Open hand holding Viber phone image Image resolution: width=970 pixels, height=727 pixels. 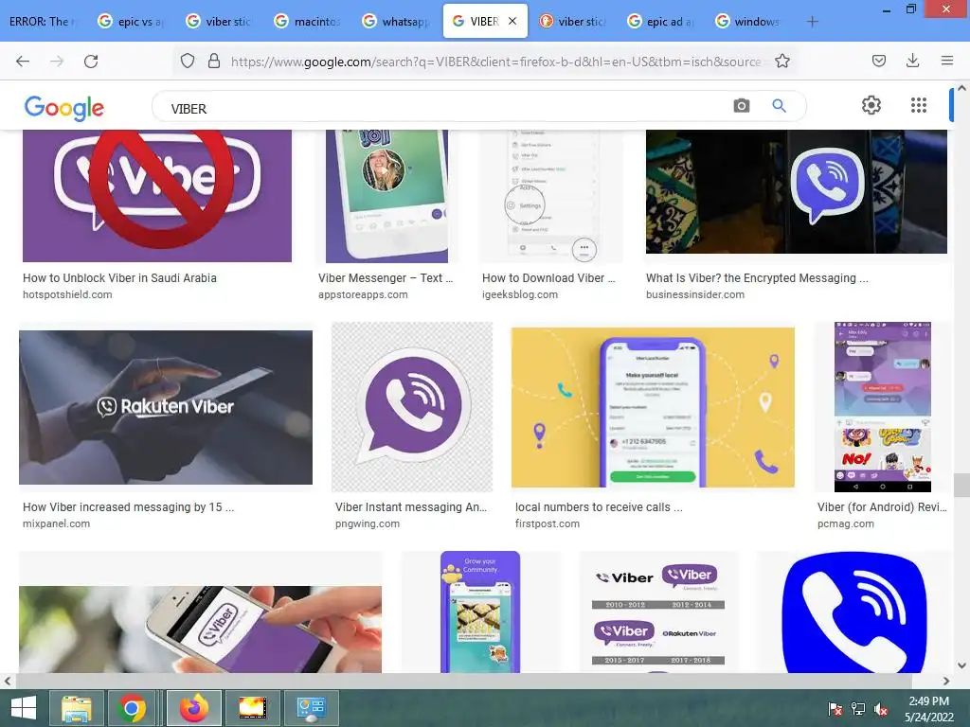tap(201, 629)
